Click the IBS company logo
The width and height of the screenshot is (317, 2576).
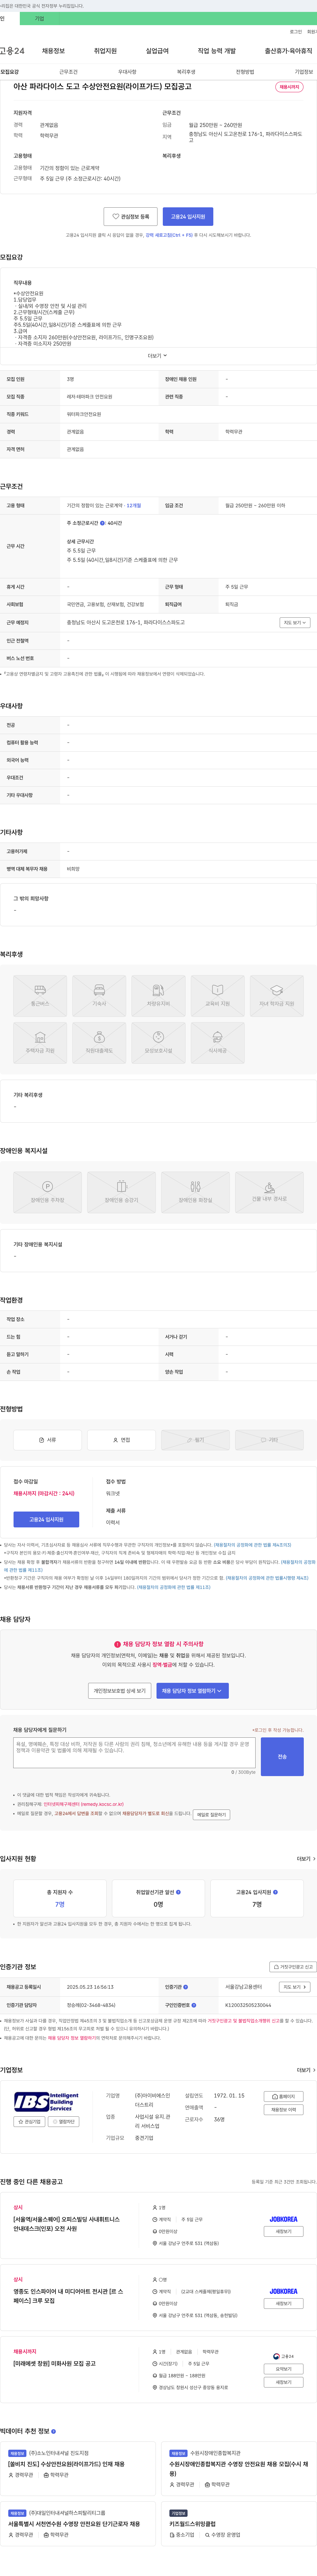point(46,2102)
